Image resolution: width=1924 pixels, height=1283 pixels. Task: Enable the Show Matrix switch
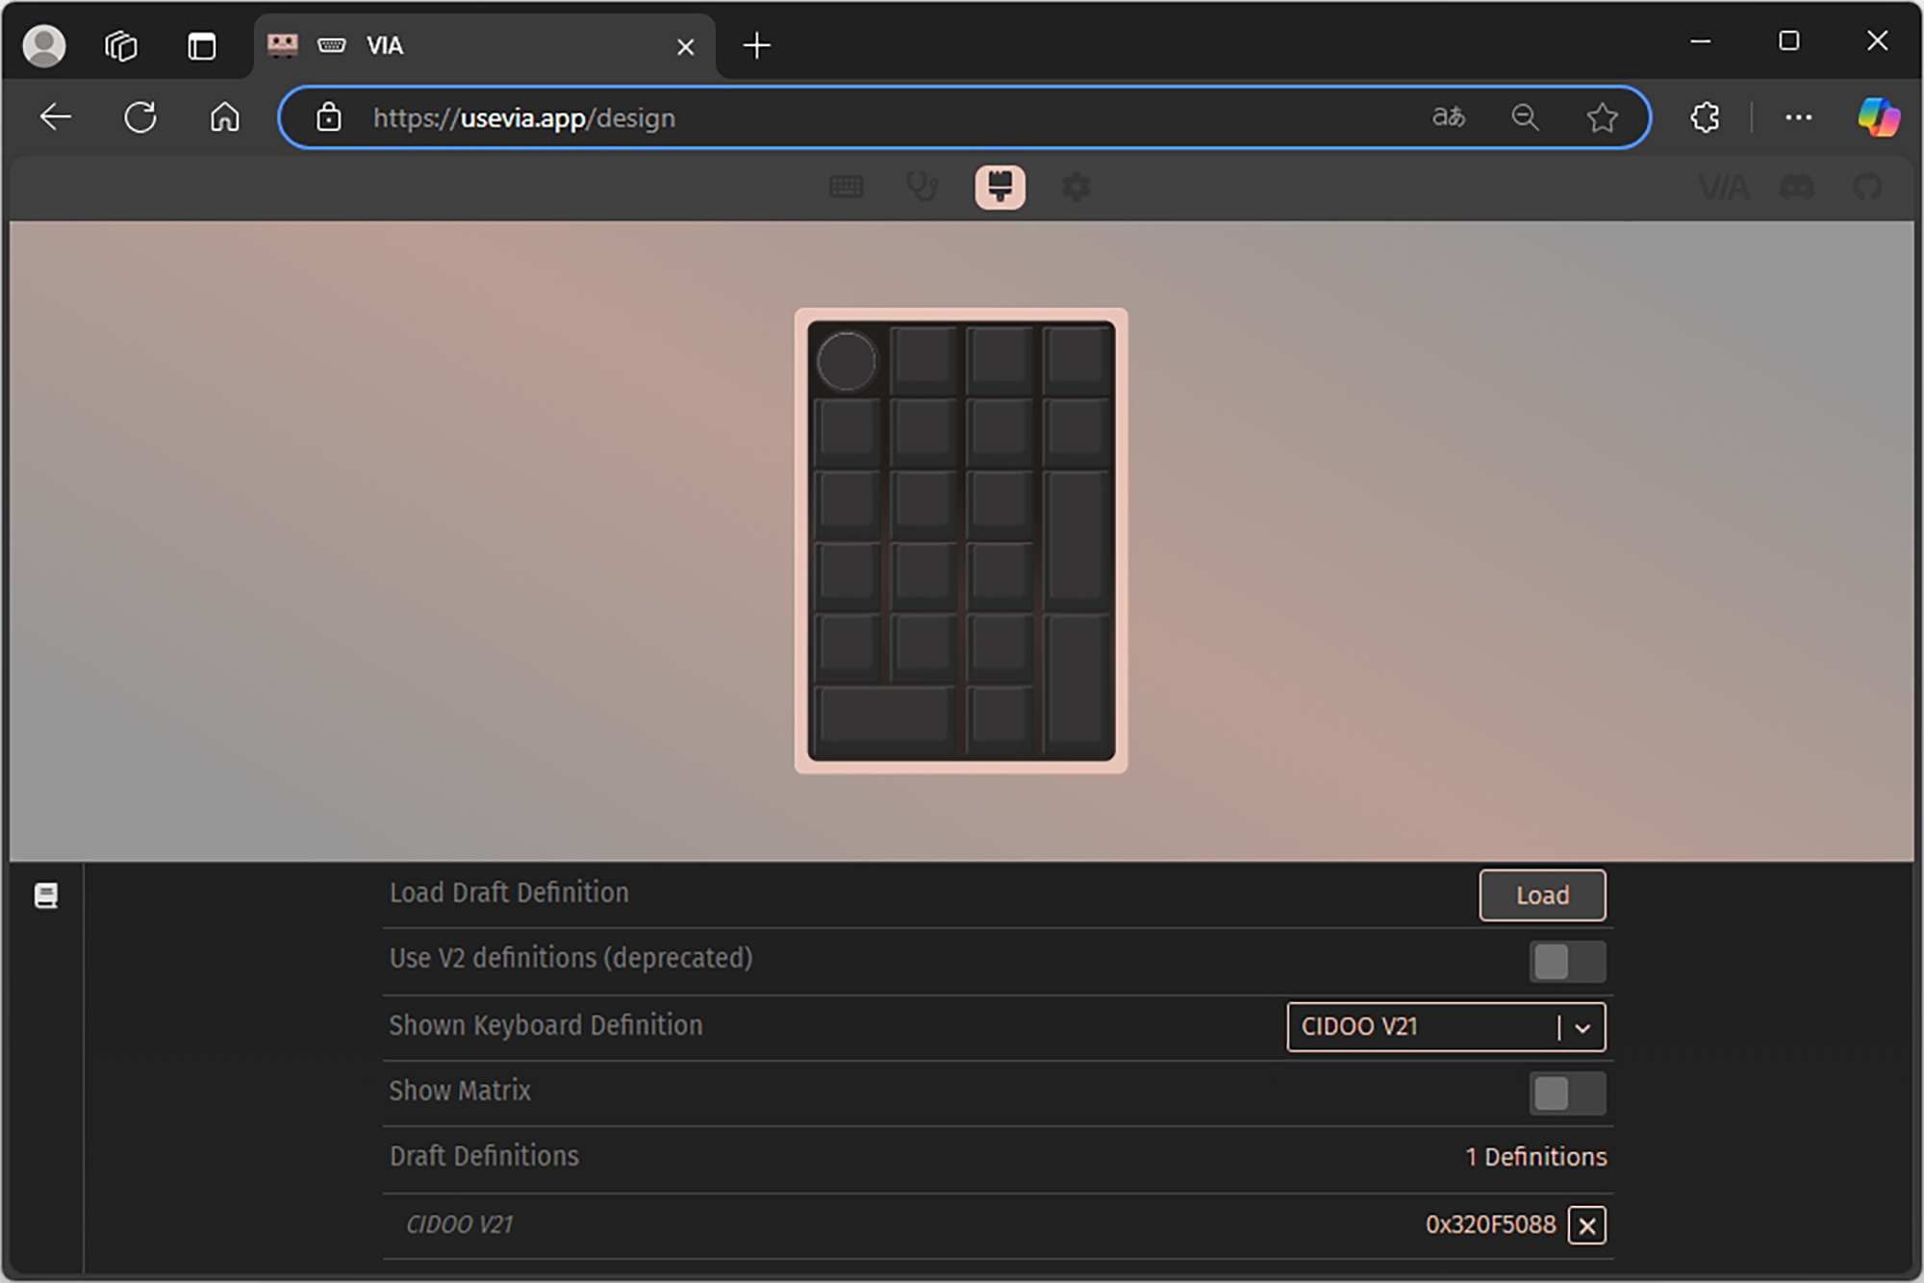(x=1566, y=1093)
